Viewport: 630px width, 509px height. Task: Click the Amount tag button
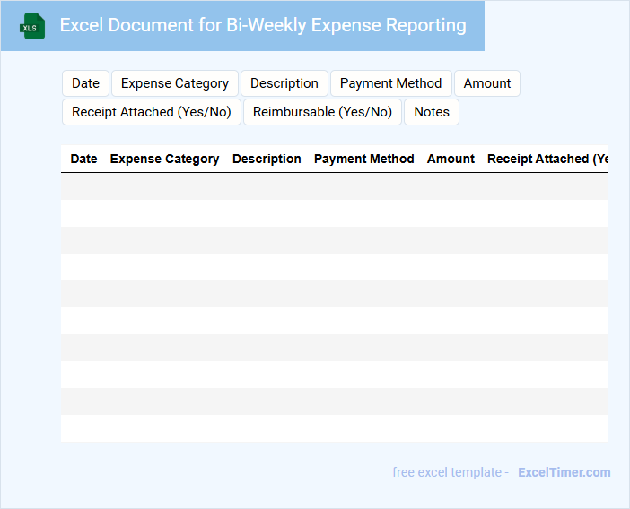[487, 83]
